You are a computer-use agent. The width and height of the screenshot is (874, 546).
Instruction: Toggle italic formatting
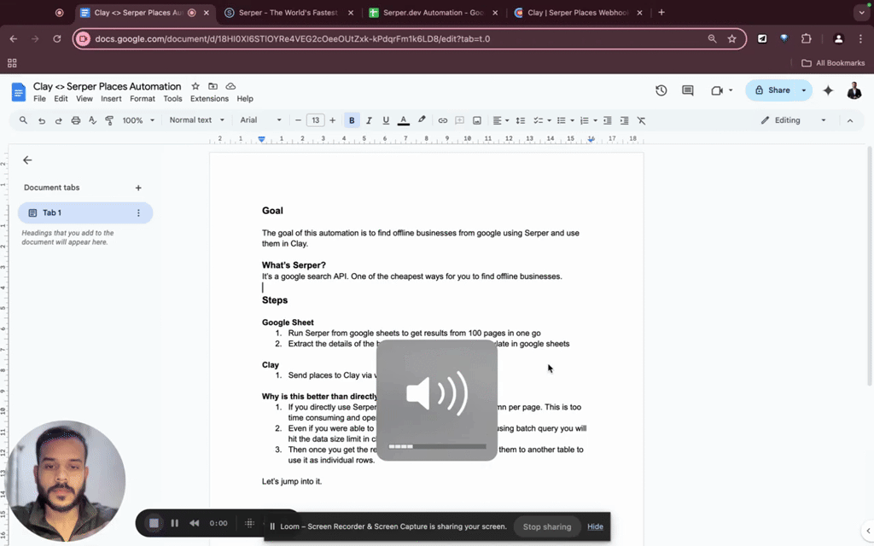click(369, 120)
